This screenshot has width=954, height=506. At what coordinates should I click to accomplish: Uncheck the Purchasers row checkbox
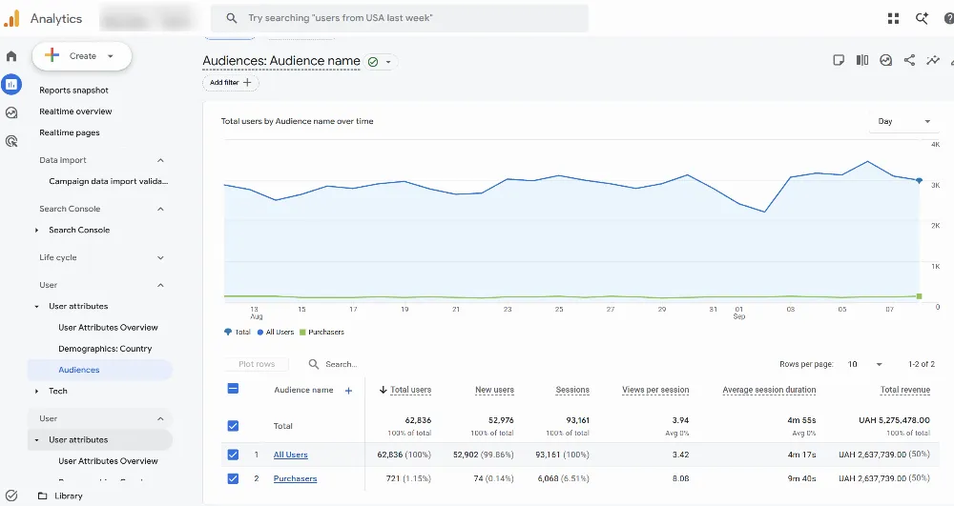(233, 478)
